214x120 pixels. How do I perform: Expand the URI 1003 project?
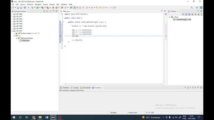(12, 21)
